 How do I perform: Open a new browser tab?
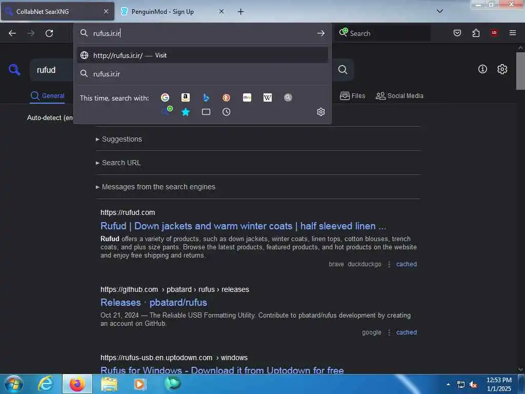[x=240, y=12]
